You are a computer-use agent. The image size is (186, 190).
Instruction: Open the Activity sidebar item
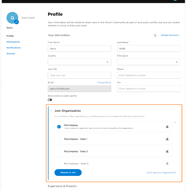pyautogui.click(x=11, y=53)
